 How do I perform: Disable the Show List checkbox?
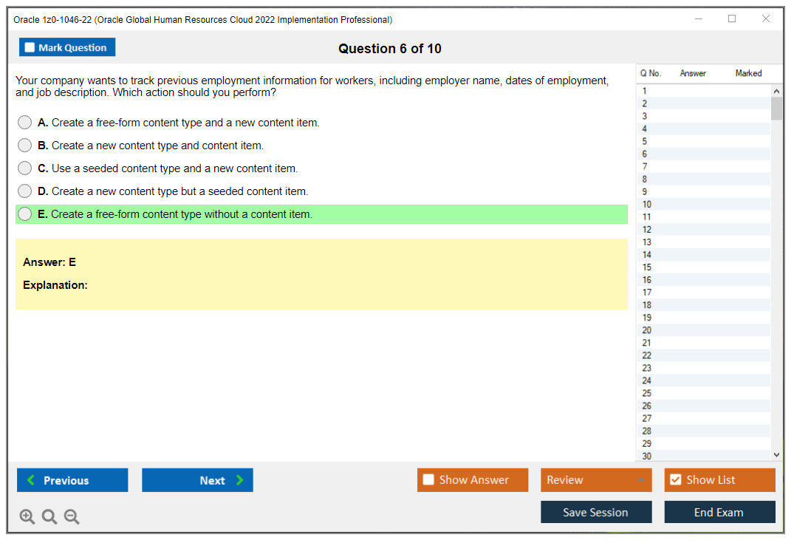[674, 479]
